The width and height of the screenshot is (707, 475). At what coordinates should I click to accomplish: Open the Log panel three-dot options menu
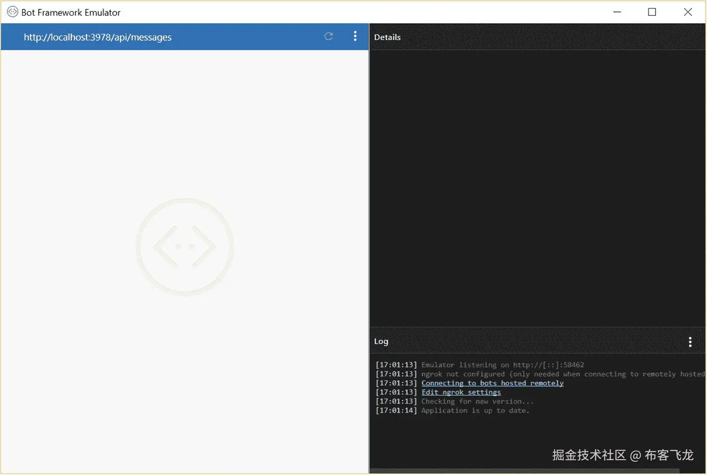690,342
